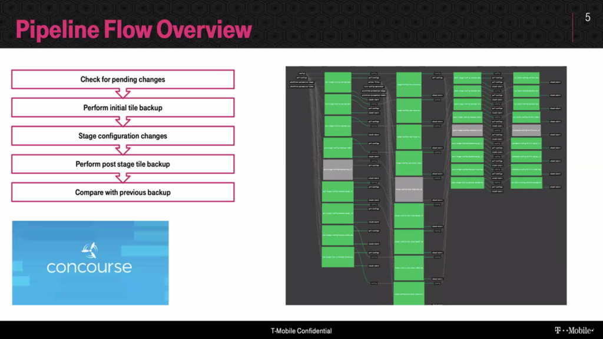The height and width of the screenshot is (339, 603).
Task: Select the "Perform post stage tile backup" step
Action: [x=122, y=164]
